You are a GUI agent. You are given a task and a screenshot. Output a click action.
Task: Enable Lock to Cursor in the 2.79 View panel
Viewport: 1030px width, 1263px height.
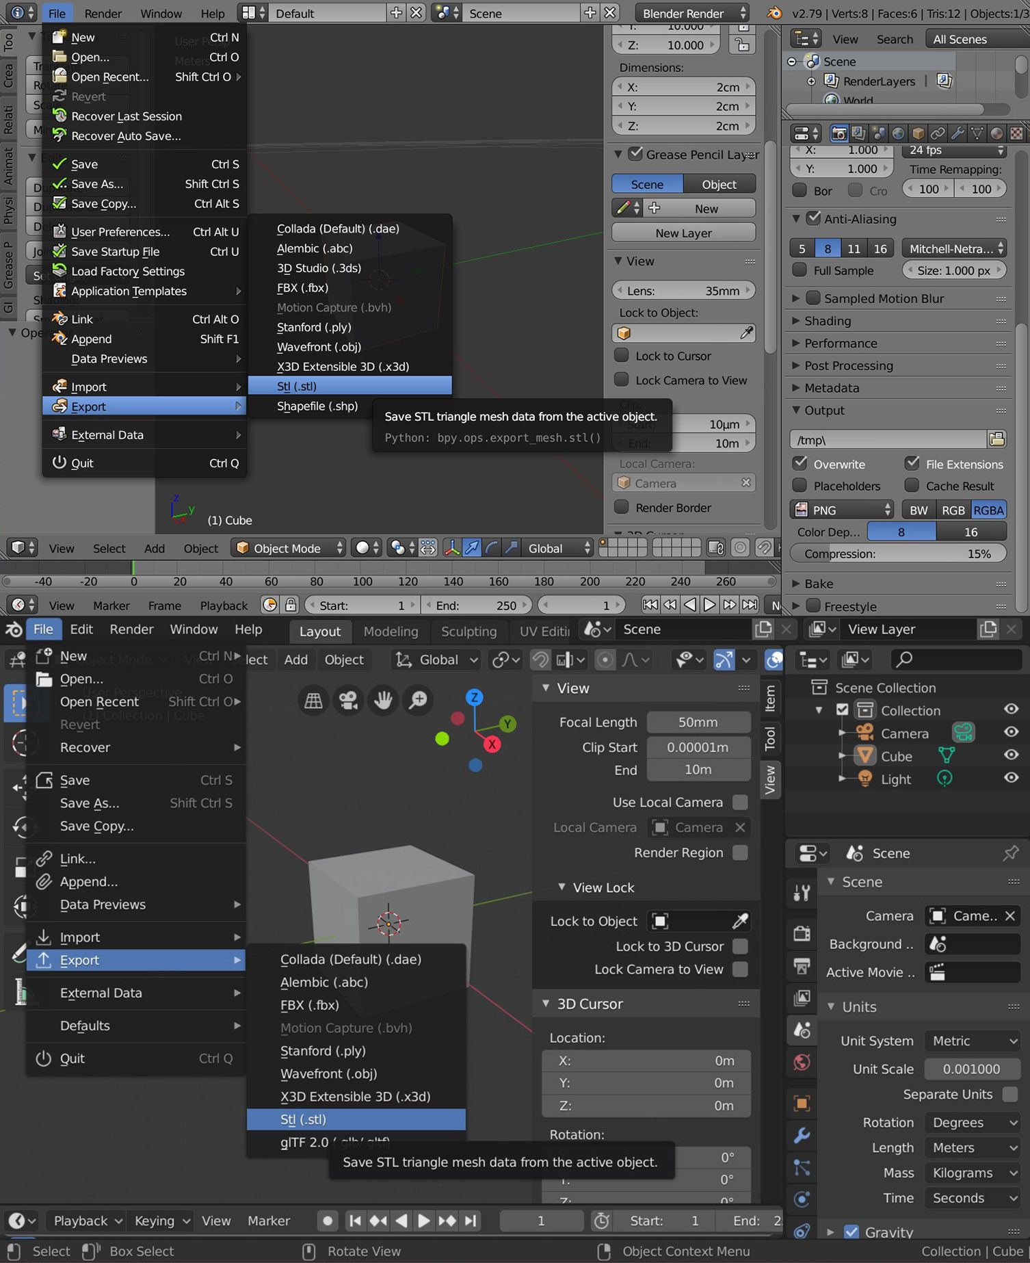[x=622, y=355]
